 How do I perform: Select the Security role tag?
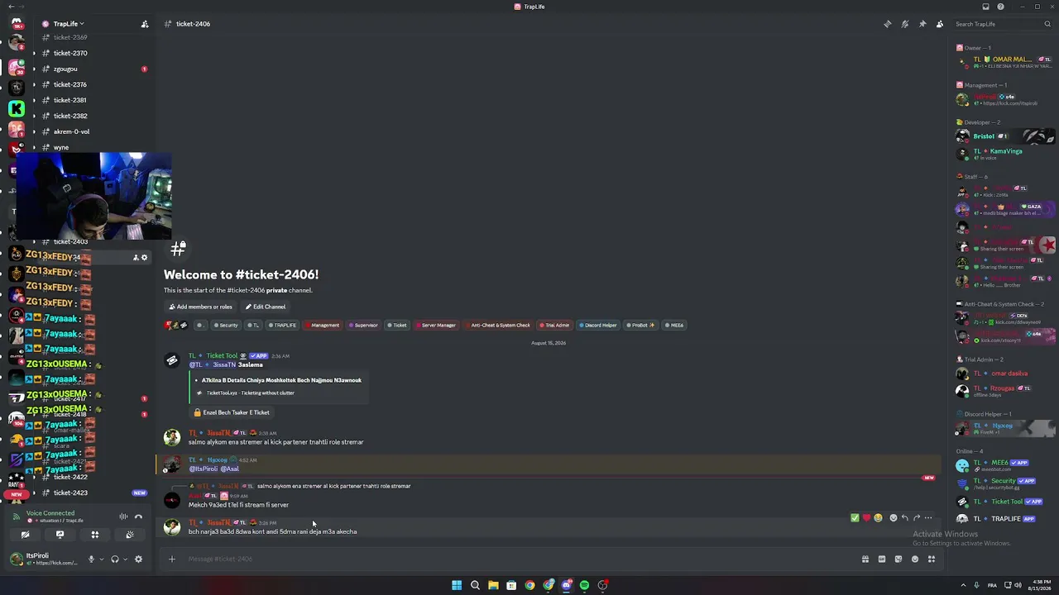click(x=226, y=325)
